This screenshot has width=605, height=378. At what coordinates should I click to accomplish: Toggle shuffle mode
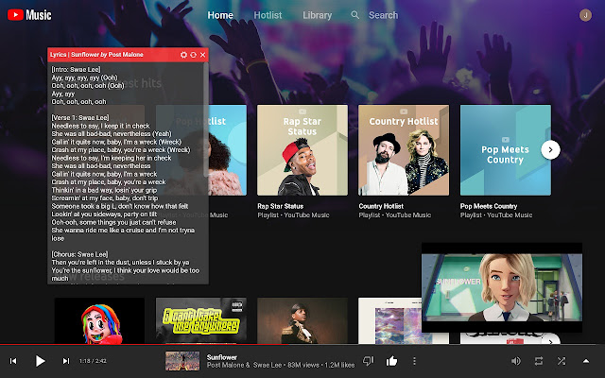(562, 361)
